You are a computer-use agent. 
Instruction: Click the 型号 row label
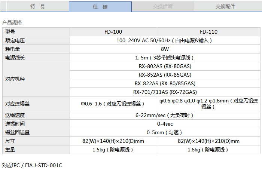point(36,32)
